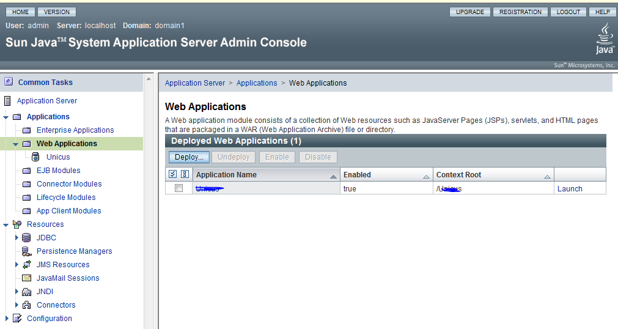The width and height of the screenshot is (618, 329).
Task: Click the Application Server node icon
Action: point(8,101)
